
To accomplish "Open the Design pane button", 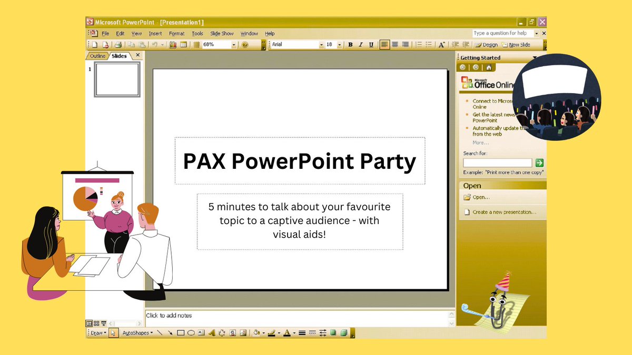I will pyautogui.click(x=486, y=45).
